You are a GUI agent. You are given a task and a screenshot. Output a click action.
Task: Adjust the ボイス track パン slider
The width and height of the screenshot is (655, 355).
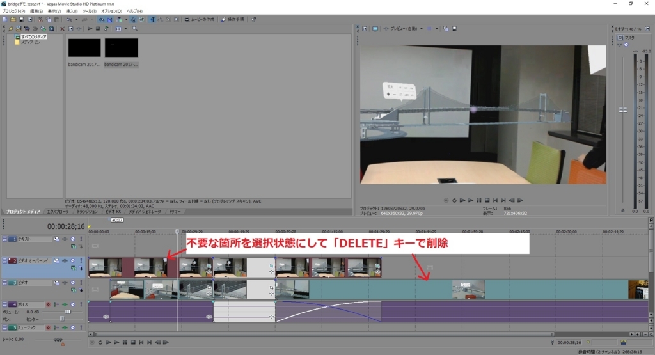62,319
